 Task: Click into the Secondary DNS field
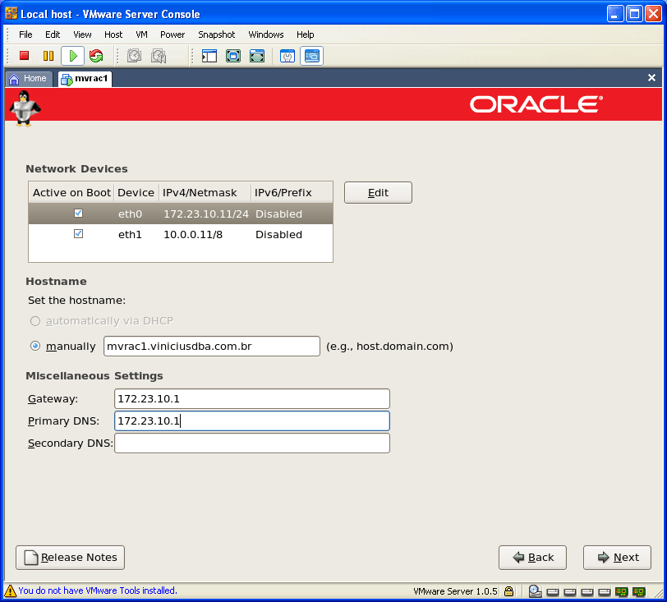coord(251,443)
